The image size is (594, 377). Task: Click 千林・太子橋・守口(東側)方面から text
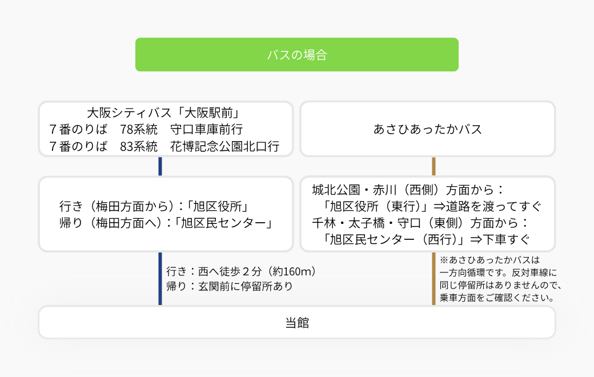tap(420, 223)
